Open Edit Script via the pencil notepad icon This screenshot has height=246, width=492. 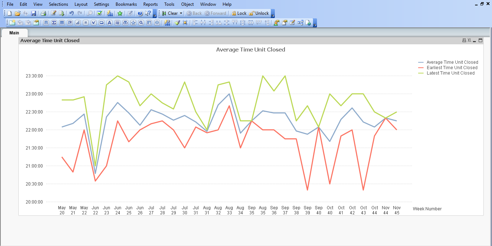pos(54,13)
